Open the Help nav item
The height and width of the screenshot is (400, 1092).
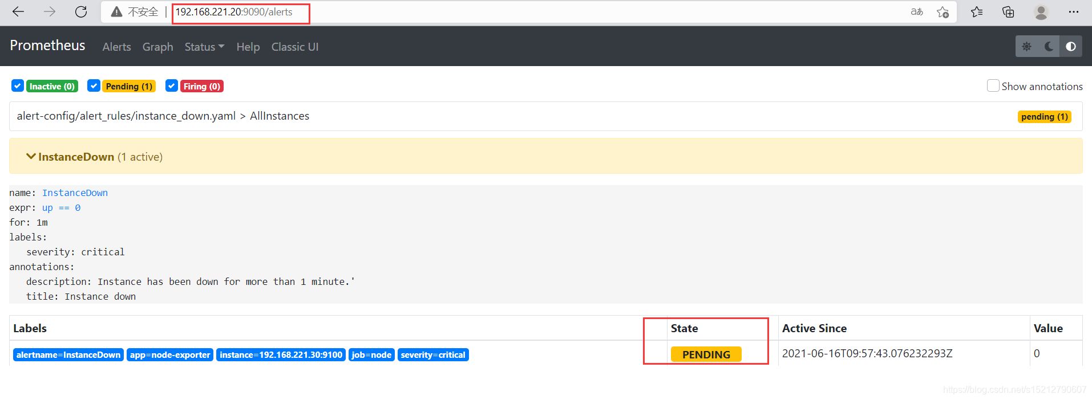pyautogui.click(x=248, y=47)
